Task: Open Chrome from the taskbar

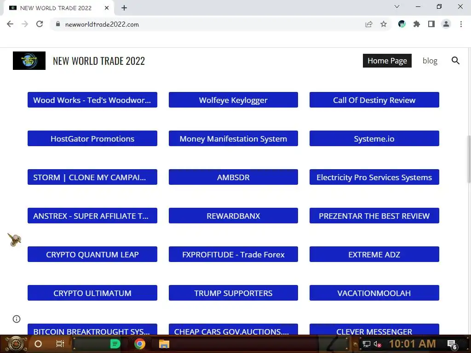Action: tap(140, 344)
